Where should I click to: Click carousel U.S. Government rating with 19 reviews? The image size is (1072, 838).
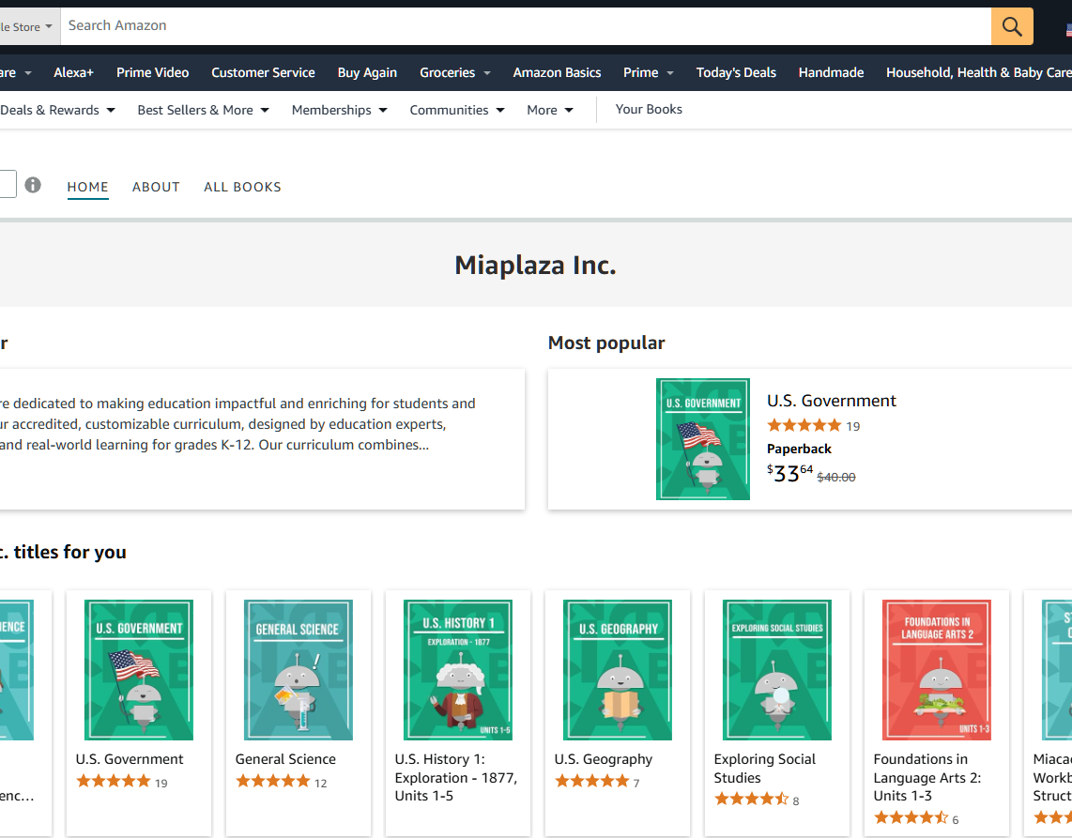point(122,782)
